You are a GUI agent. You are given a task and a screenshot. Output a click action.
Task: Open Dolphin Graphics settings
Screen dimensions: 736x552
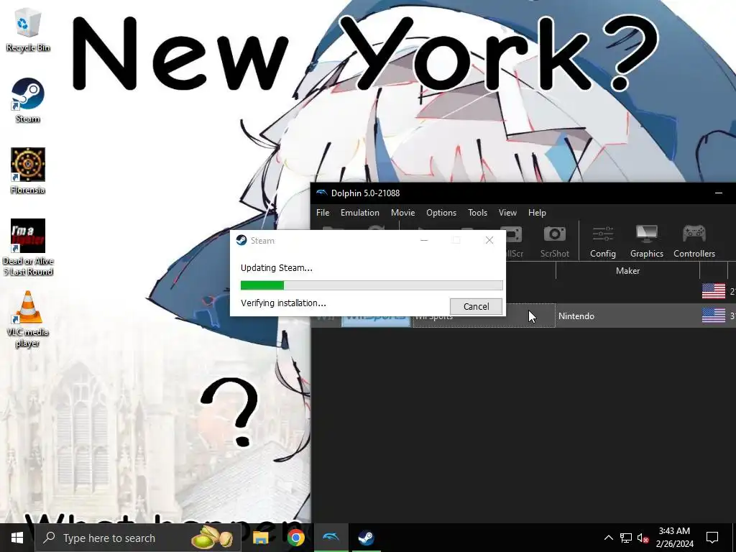(x=646, y=241)
